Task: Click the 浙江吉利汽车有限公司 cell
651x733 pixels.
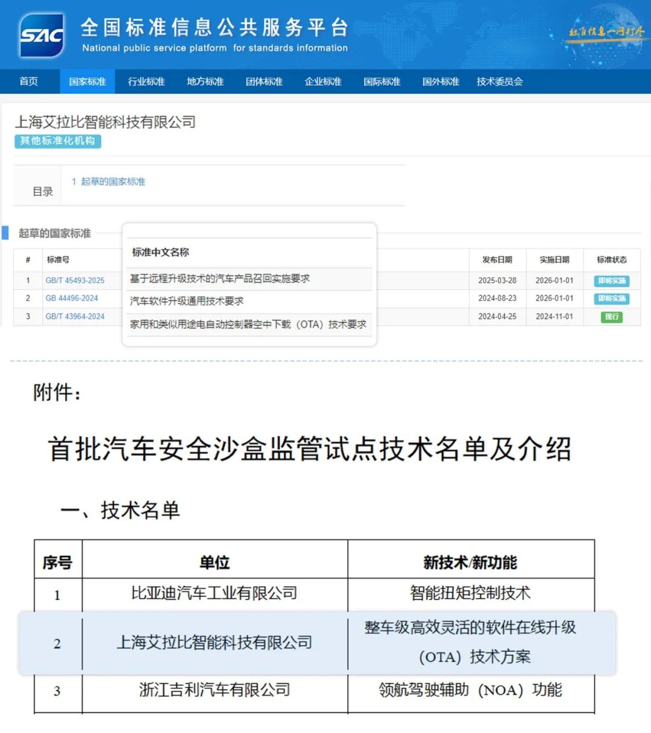Action: [x=215, y=690]
